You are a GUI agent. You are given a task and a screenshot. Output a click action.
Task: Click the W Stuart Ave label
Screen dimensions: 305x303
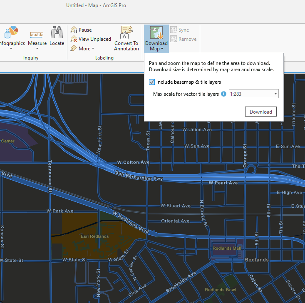coord(176,206)
